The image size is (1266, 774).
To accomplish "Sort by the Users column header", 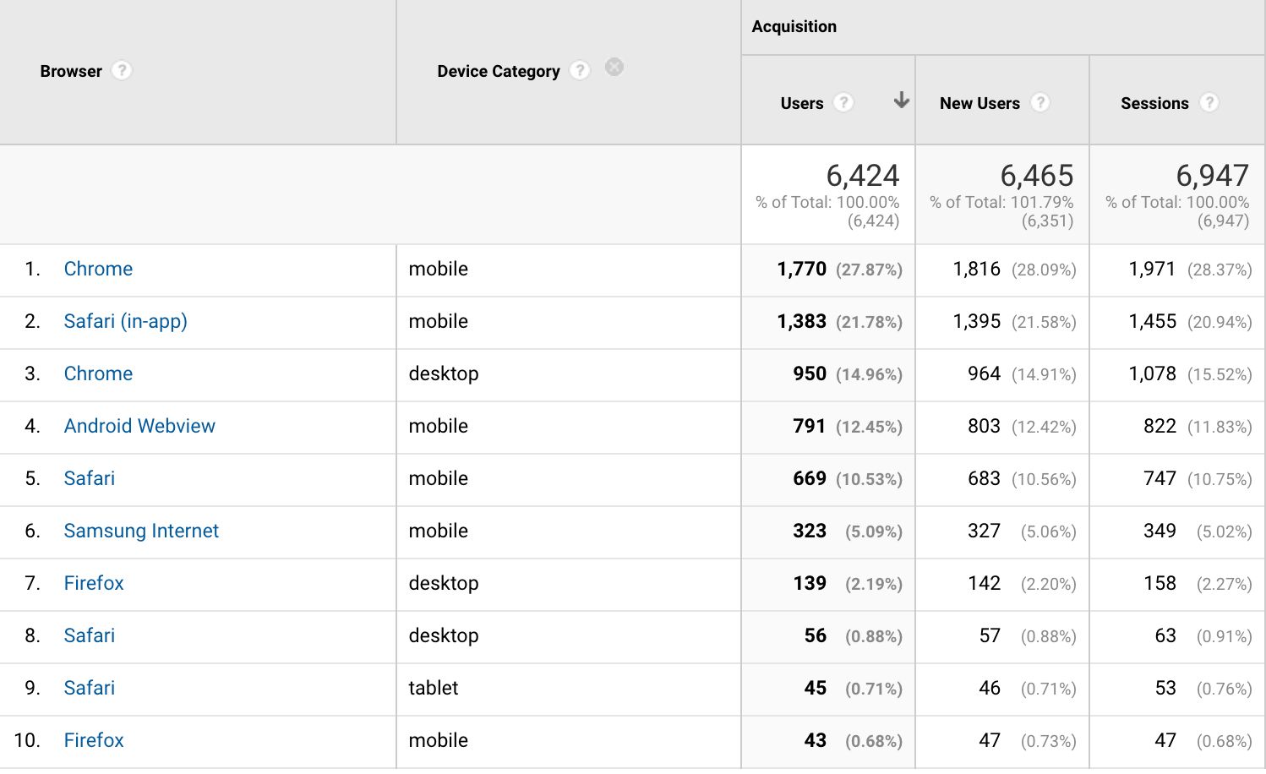I will coord(802,103).
